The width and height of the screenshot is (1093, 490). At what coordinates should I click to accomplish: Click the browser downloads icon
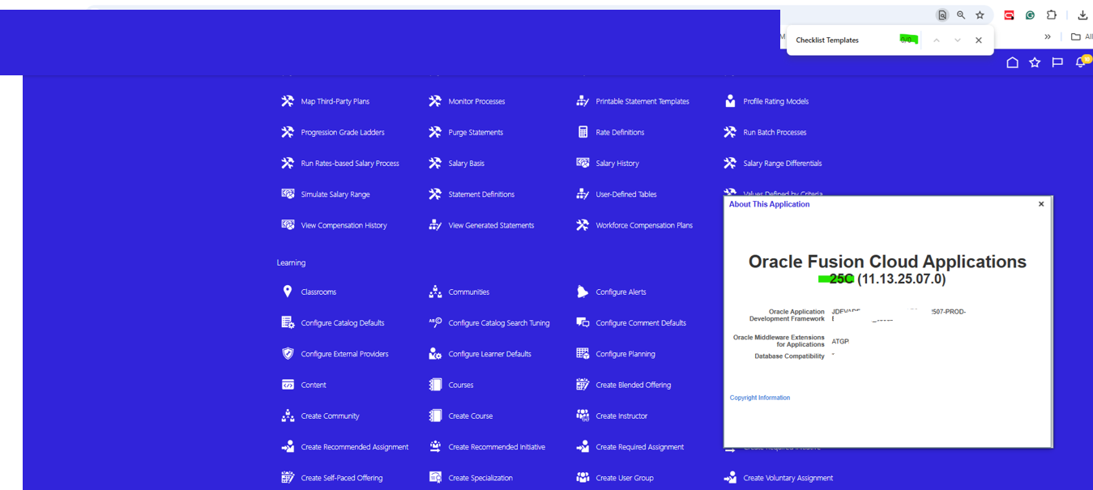(1082, 15)
